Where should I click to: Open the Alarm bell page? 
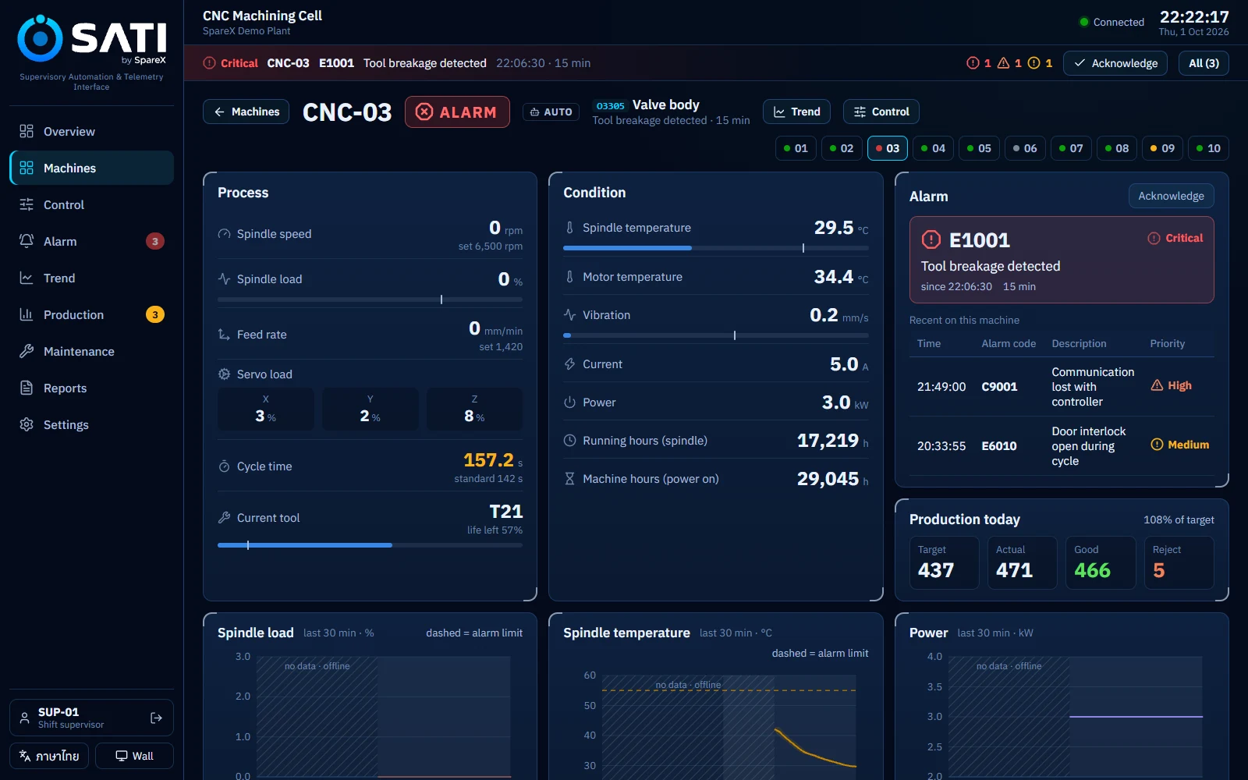(x=91, y=241)
